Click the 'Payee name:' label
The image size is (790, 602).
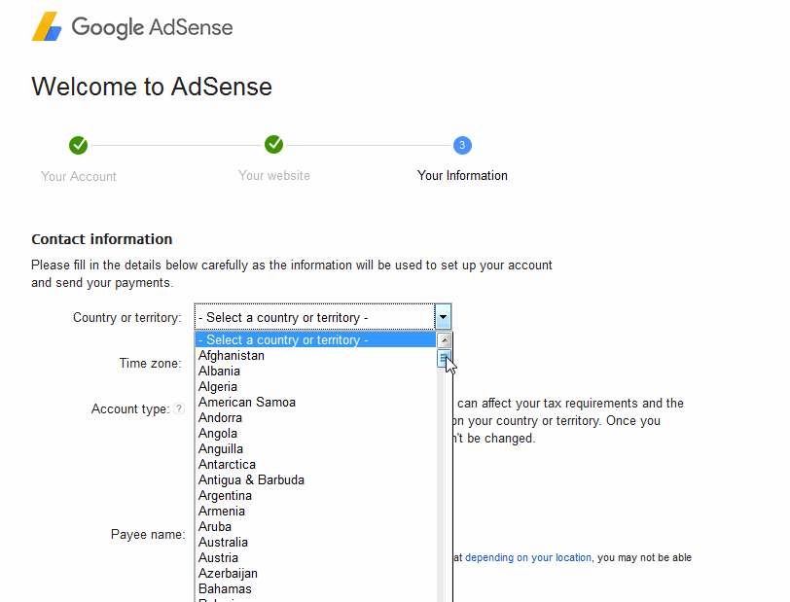(x=148, y=535)
